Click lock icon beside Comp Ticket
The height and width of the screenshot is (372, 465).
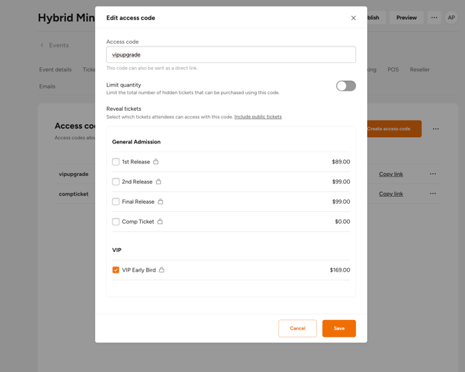[x=160, y=222]
